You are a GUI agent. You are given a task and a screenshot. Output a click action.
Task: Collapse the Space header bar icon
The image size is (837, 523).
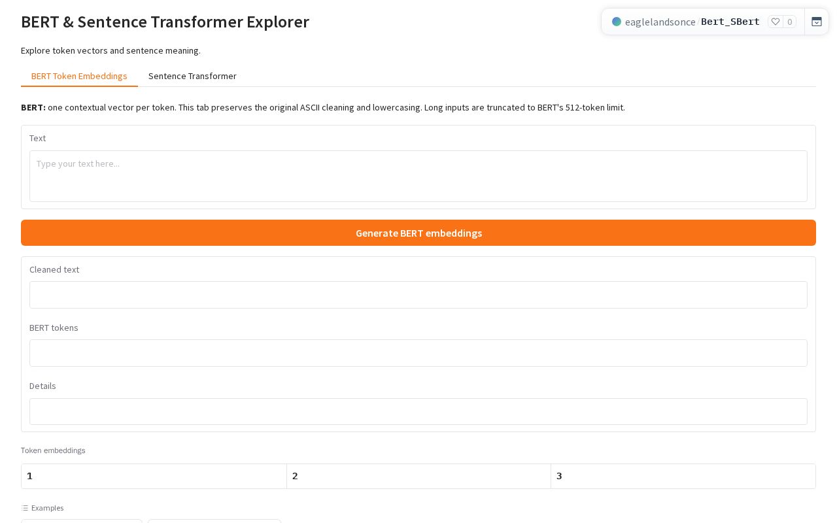817,22
